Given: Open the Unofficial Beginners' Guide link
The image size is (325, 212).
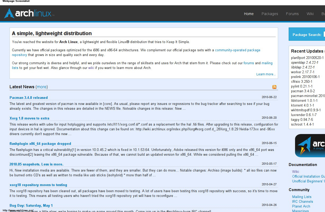Looking at the screenshot, I should click(x=308, y=181).
